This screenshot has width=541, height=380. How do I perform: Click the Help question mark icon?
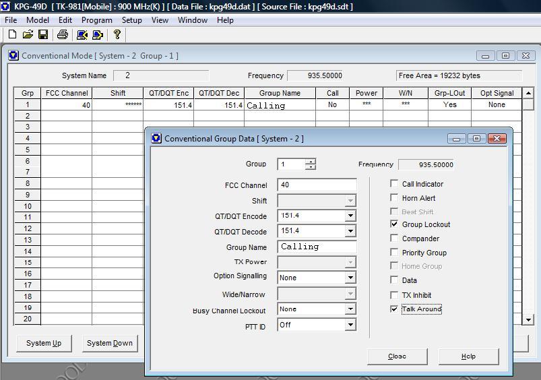pyautogui.click(x=117, y=34)
